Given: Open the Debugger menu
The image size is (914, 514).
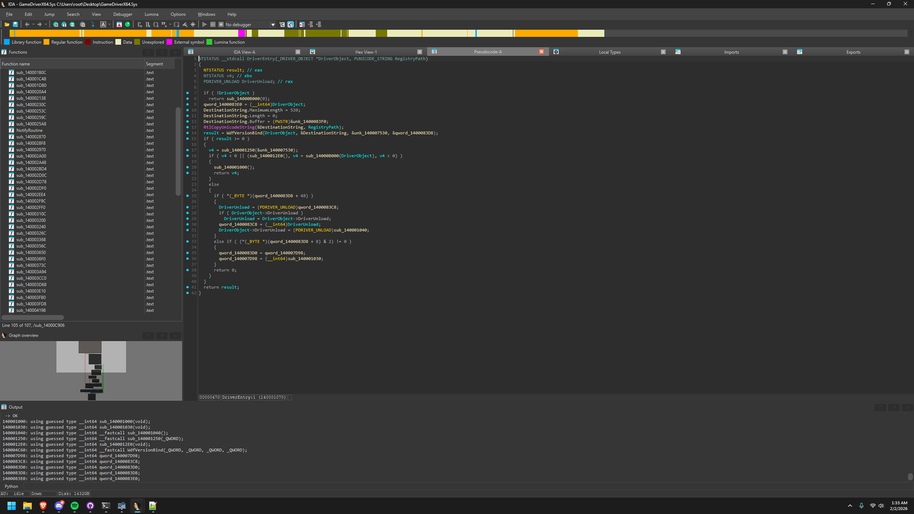Looking at the screenshot, I should click(x=122, y=14).
